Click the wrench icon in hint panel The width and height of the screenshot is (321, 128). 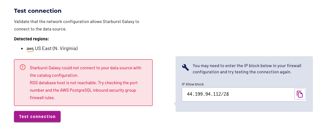click(x=186, y=67)
